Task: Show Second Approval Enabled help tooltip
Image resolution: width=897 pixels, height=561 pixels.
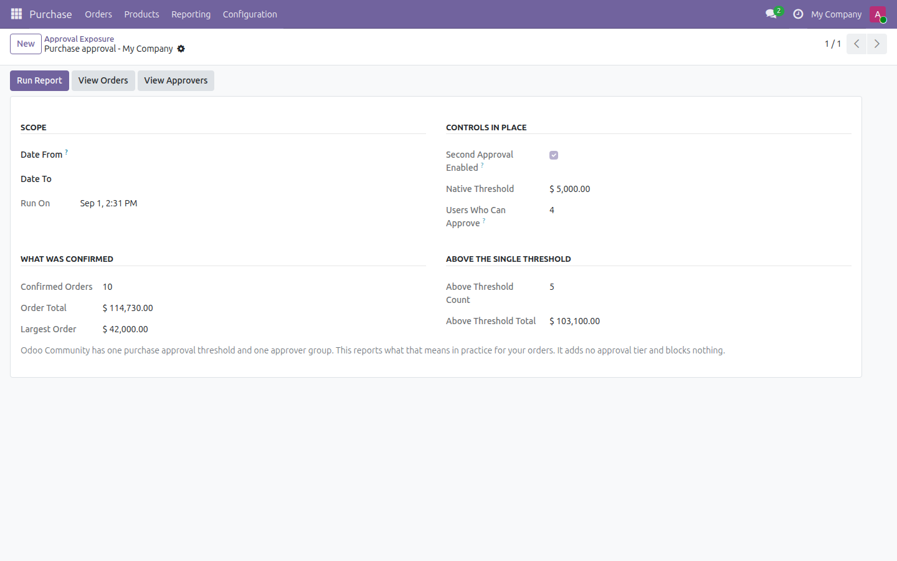Action: click(482, 165)
